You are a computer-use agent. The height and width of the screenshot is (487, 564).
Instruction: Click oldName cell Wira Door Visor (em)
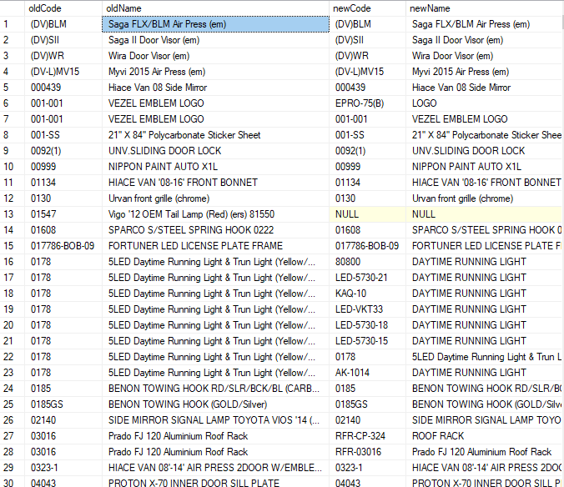click(x=215, y=56)
